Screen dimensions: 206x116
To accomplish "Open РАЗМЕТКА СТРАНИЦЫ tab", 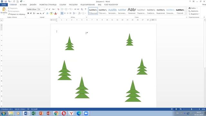I will point(48,5).
